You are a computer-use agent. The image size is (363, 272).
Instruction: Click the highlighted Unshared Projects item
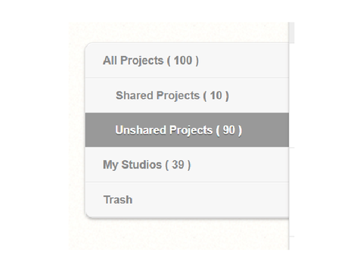[187, 130]
